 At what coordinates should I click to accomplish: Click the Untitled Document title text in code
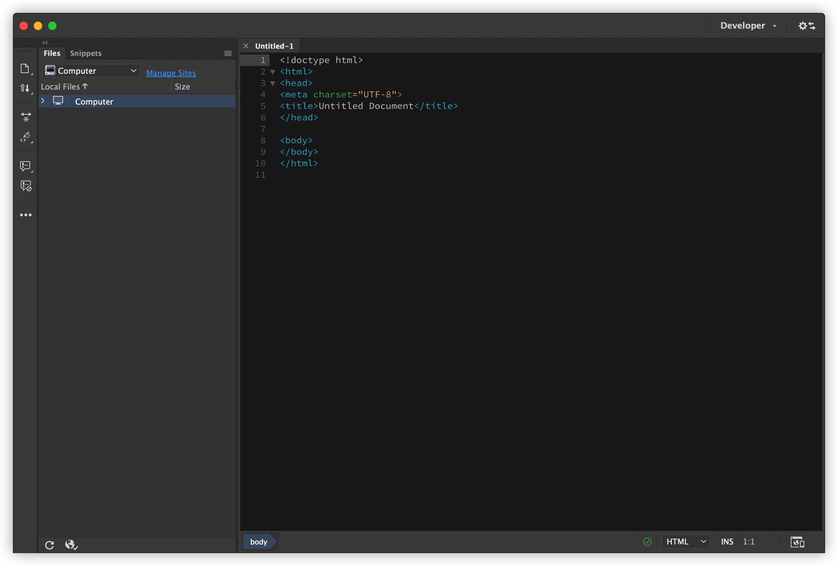click(x=366, y=106)
